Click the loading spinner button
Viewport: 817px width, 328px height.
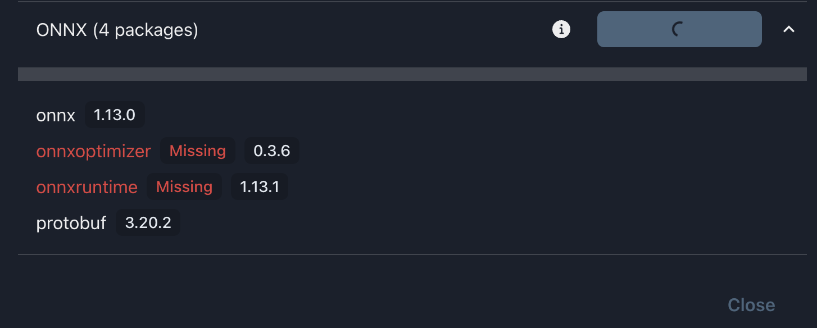679,29
